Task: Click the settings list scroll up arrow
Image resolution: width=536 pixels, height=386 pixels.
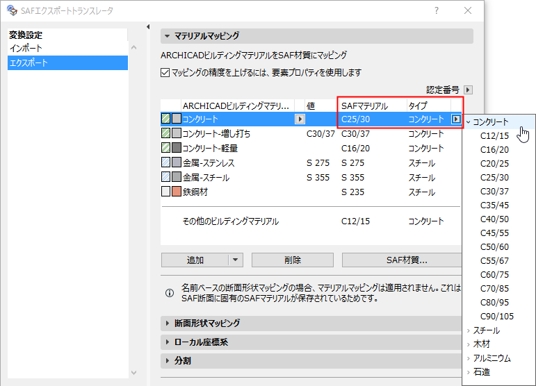Action: [x=134, y=47]
